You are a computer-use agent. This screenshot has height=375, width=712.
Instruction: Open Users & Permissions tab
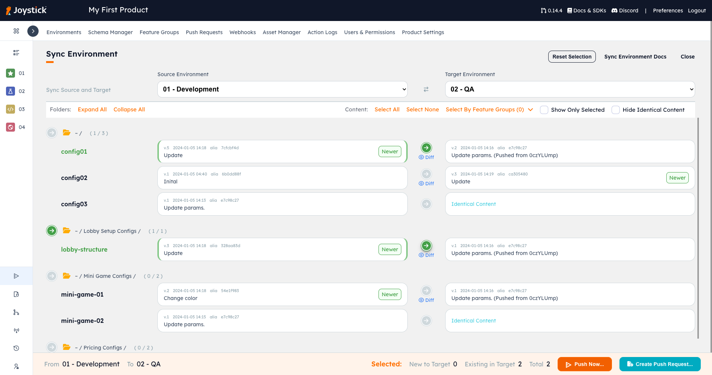[370, 32]
